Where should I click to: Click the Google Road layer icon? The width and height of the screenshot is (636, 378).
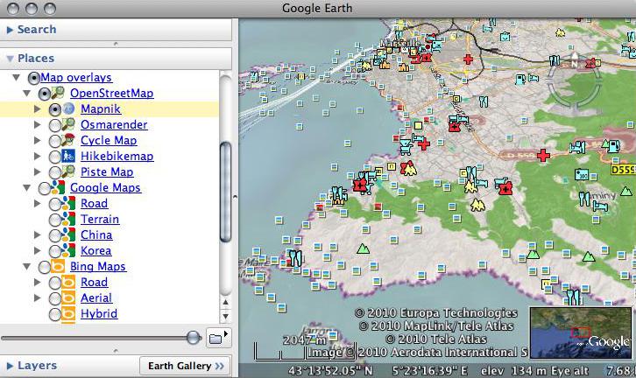[x=68, y=203]
